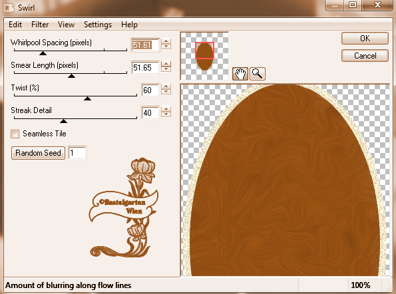
Task: Click the navigator thumbnail preview
Action: coord(204,56)
